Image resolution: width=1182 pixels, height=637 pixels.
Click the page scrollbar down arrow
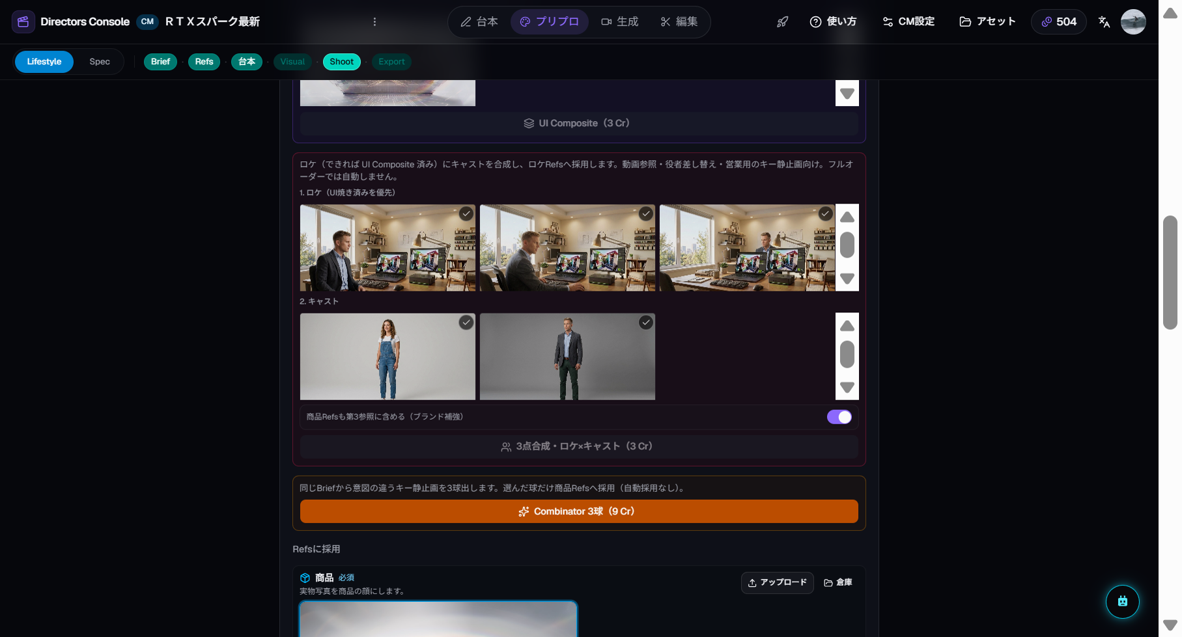[1170, 625]
